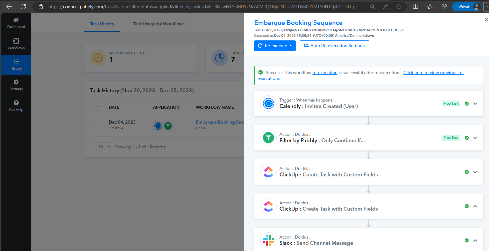Image resolution: width=489 pixels, height=251 pixels.
Task: Switch to Task Usage by Workflows tab
Action: (x=159, y=24)
